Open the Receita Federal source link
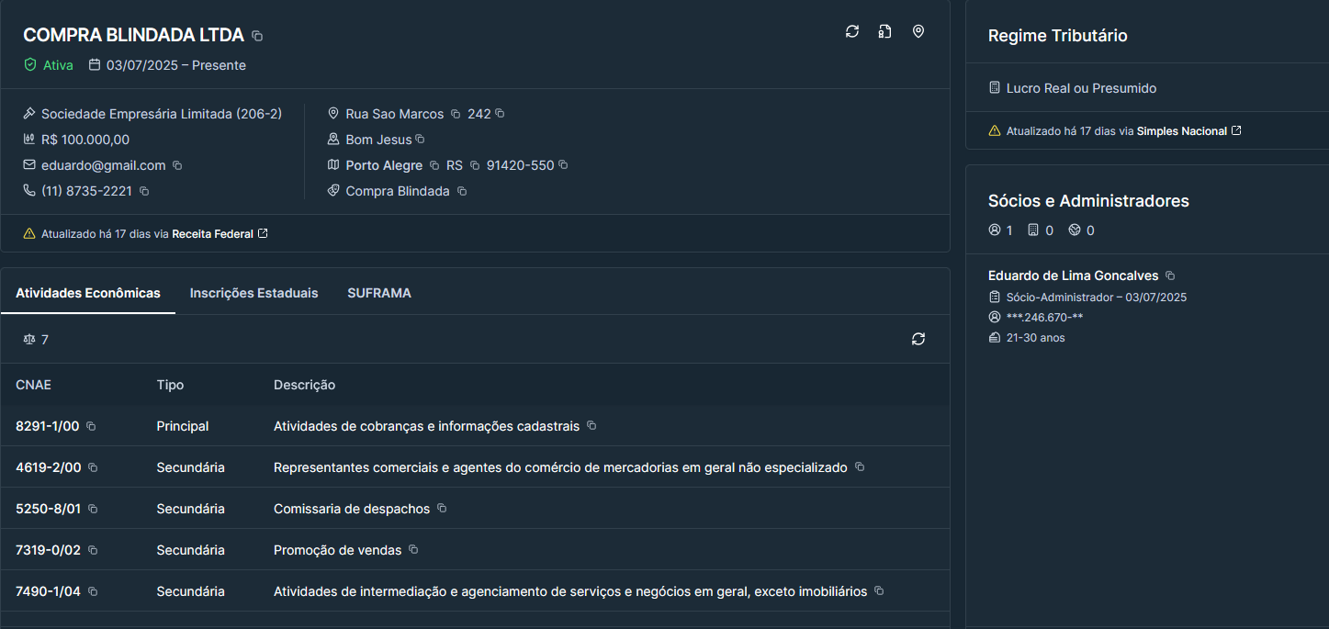Screen dimensions: 1329x629 point(219,234)
